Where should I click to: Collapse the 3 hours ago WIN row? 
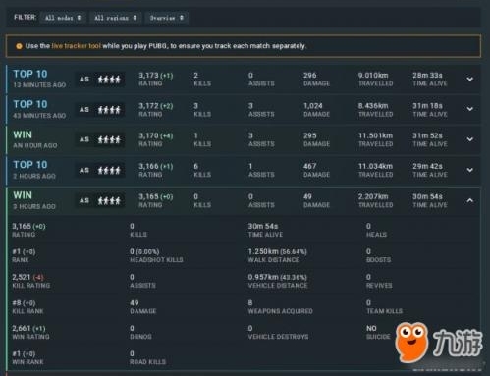(x=469, y=200)
